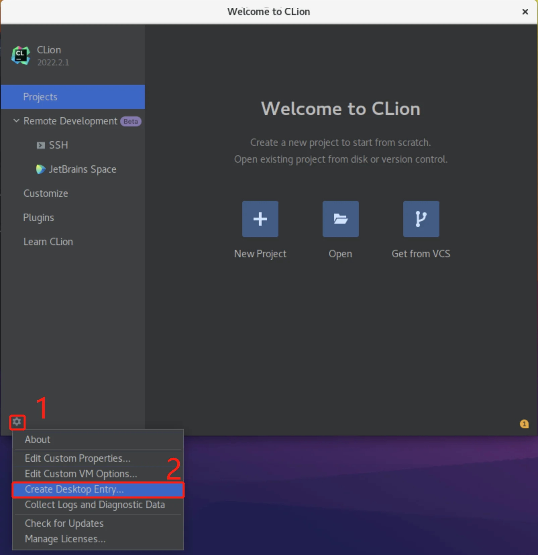Open Learn CLion
This screenshot has width=538, height=555.
48,241
